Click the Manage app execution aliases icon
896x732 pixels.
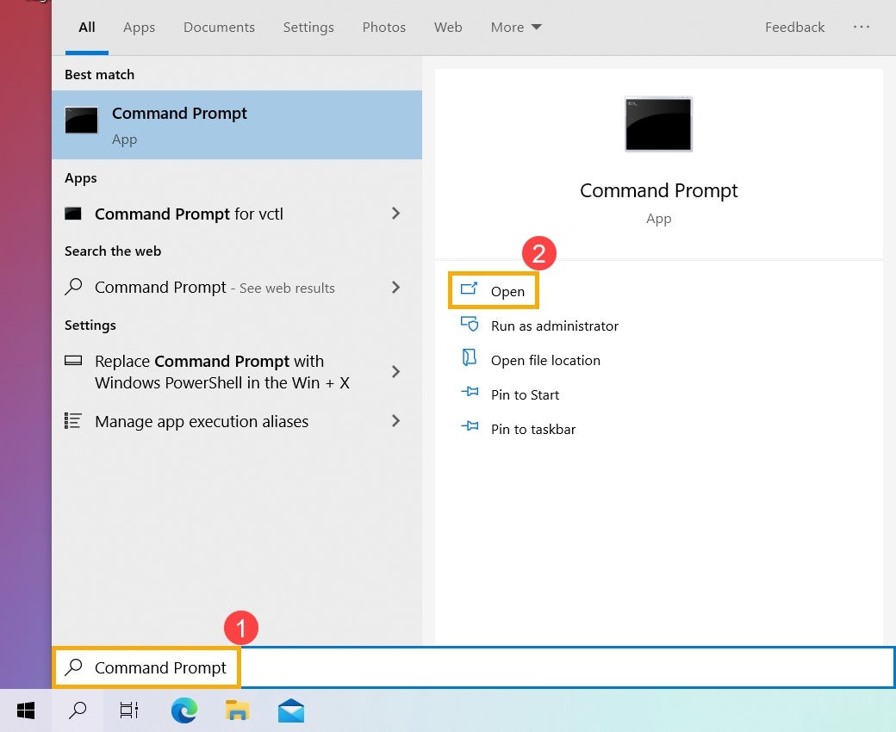coord(72,421)
